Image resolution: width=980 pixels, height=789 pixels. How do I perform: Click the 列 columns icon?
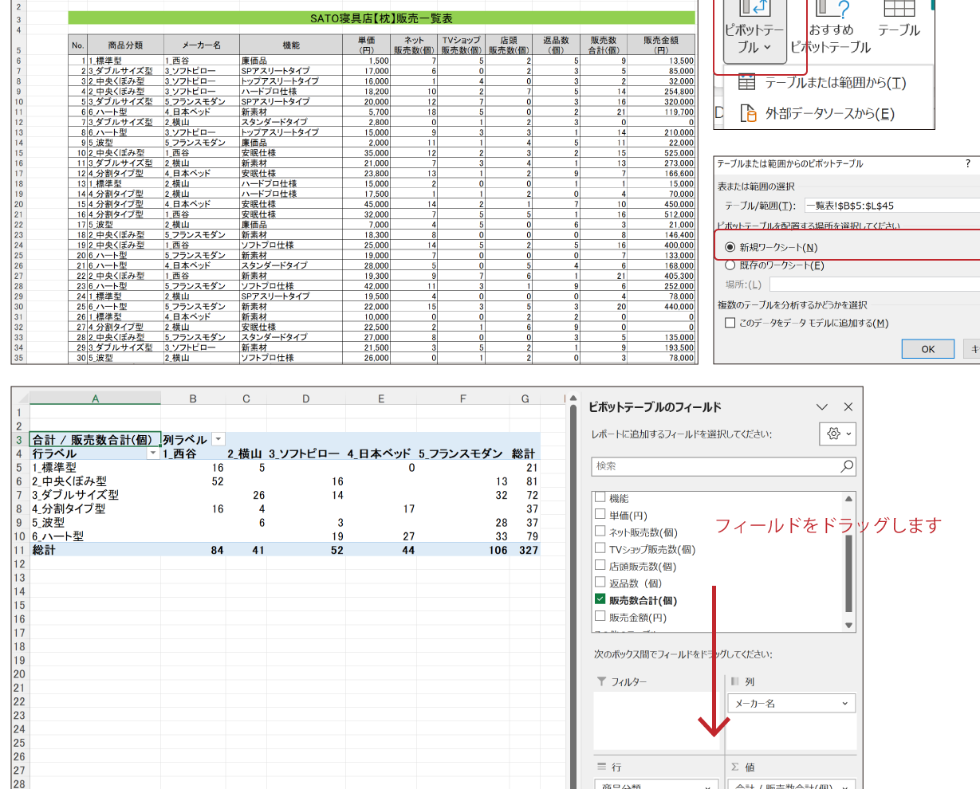(735, 682)
